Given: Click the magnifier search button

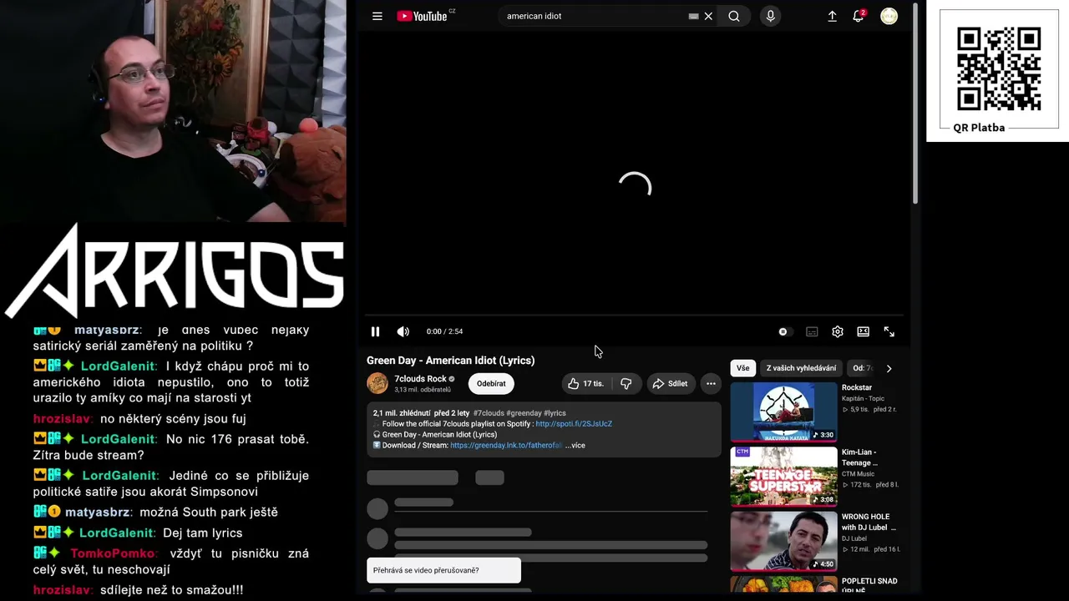Looking at the screenshot, I should [734, 16].
